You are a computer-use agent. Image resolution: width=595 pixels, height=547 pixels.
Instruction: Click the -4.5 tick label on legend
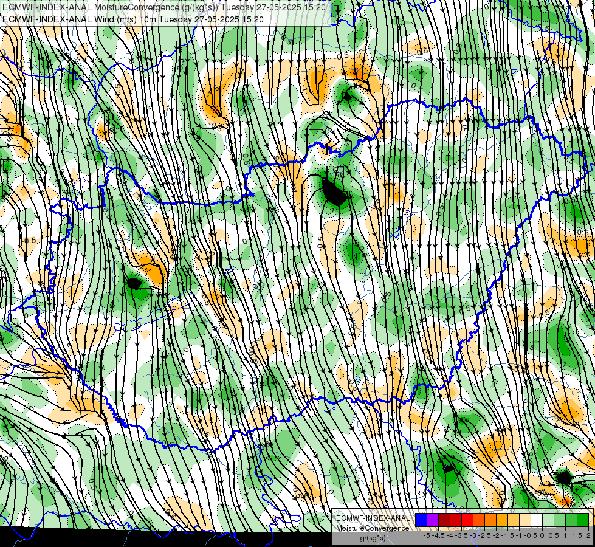(x=438, y=535)
